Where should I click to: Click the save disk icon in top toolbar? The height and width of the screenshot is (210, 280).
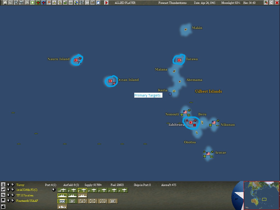[5, 3]
